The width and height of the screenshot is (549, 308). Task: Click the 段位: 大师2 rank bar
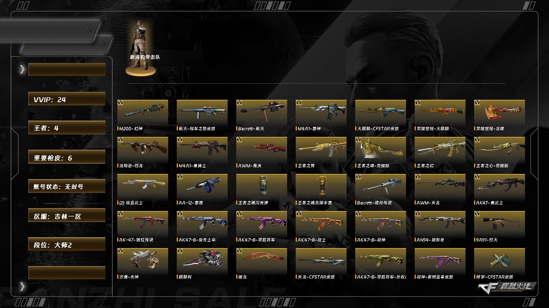pyautogui.click(x=67, y=244)
